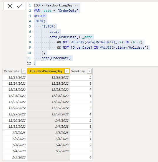Screen dimensions: 158x162
Task: Open the OrderDate column filter dropdown
Action: (24, 71)
